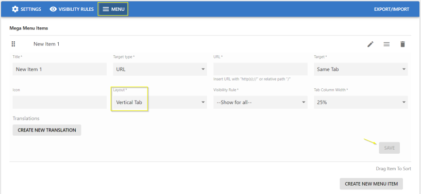Click the Translations label
The height and width of the screenshot is (194, 421).
26,118
